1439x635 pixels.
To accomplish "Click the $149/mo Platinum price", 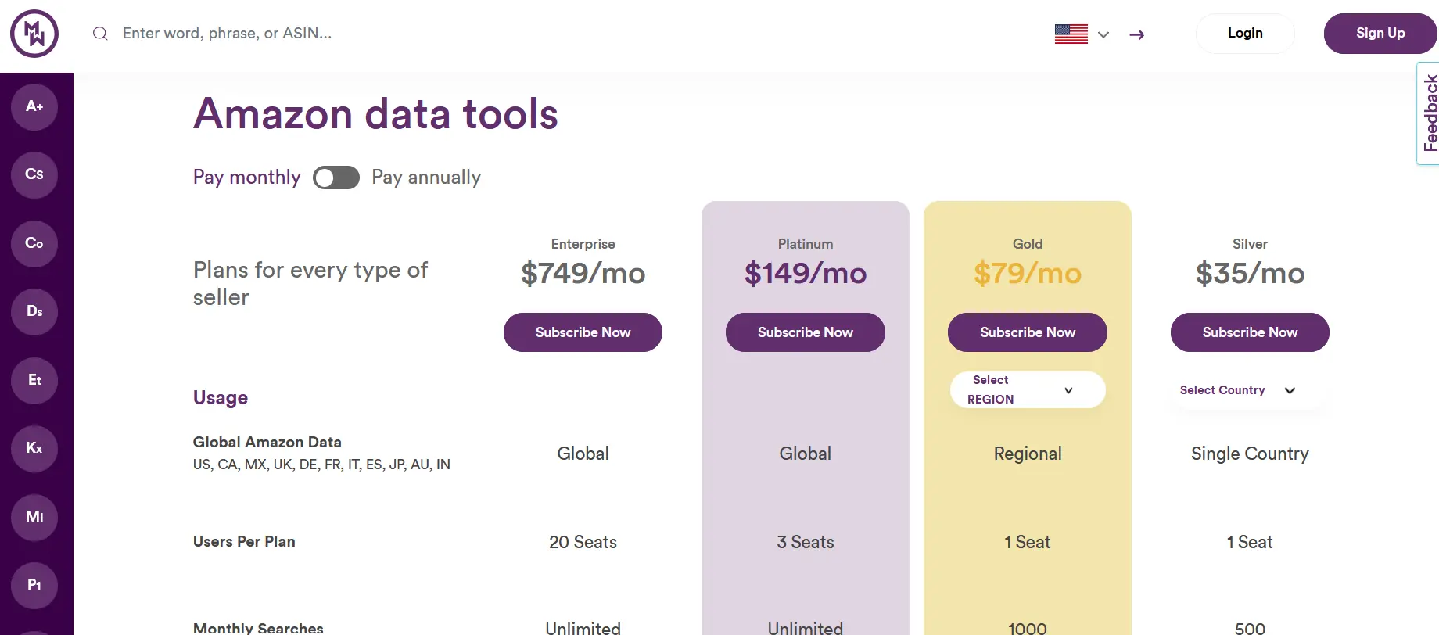I will click(x=806, y=274).
